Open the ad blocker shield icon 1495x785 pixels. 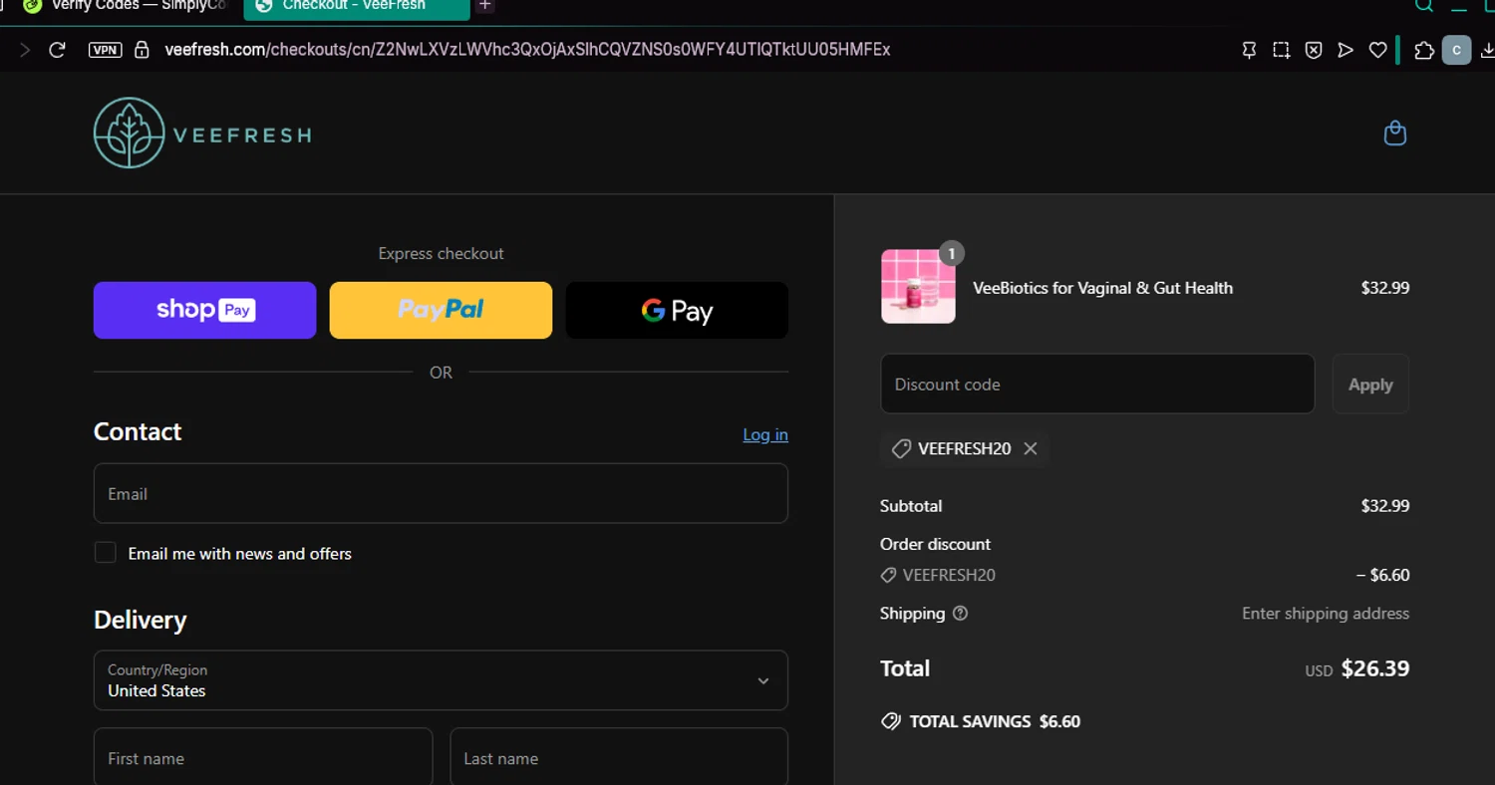[x=1314, y=50]
